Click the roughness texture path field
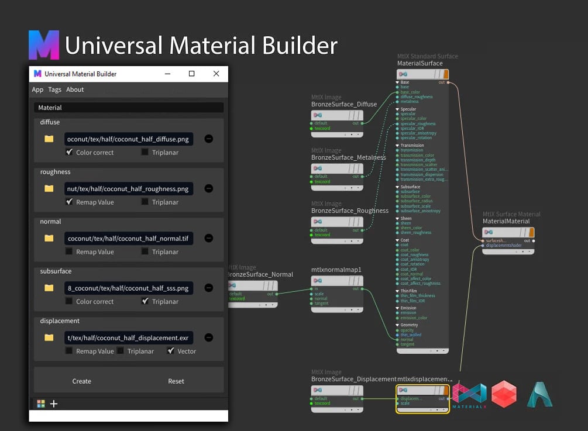The width and height of the screenshot is (588, 431). (x=129, y=188)
